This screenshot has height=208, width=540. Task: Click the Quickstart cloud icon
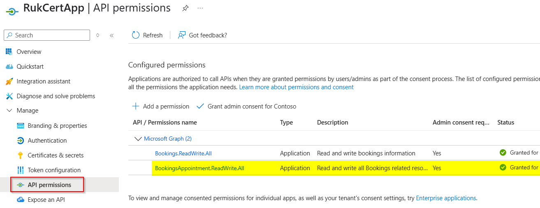pos(9,67)
